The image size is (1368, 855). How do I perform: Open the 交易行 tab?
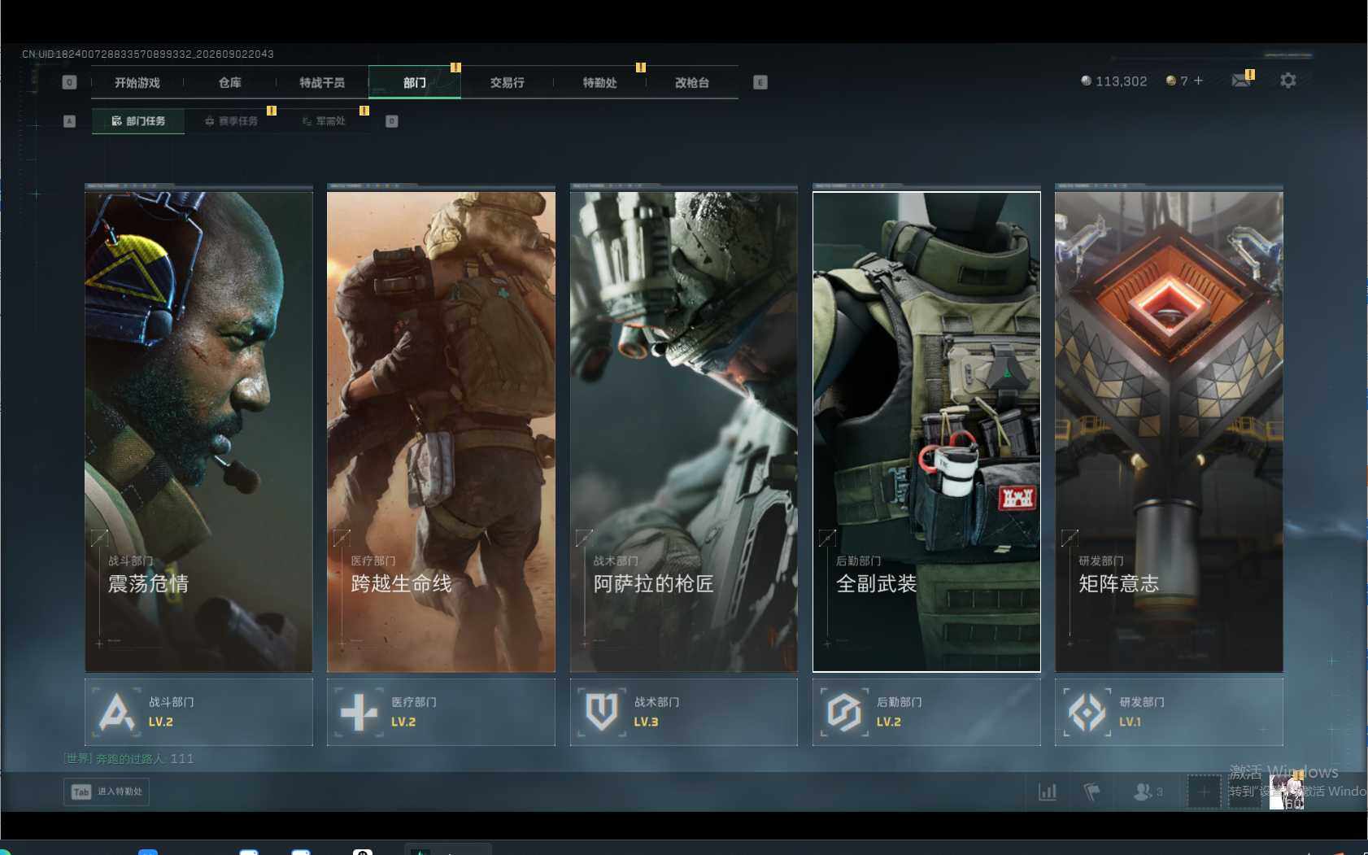coord(508,82)
